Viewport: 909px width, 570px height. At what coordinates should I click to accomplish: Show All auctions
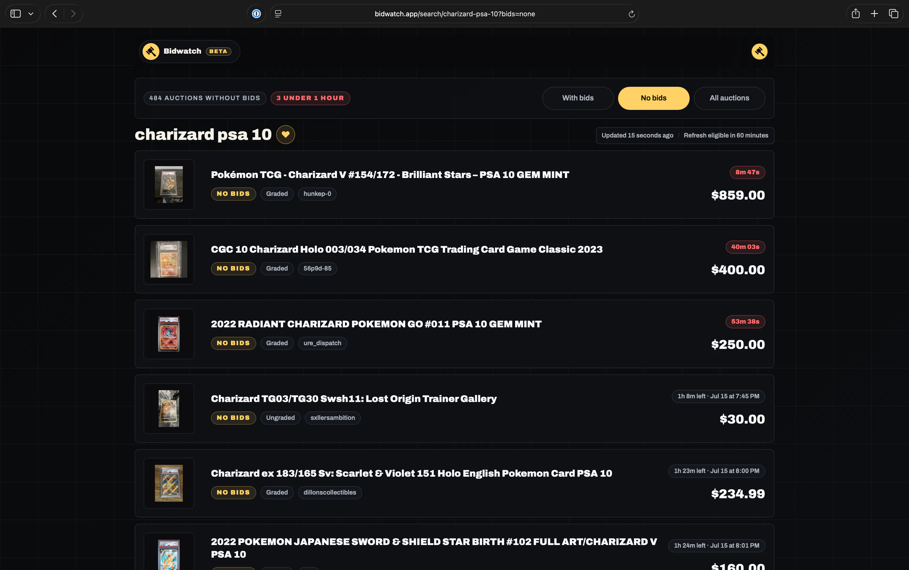point(729,98)
